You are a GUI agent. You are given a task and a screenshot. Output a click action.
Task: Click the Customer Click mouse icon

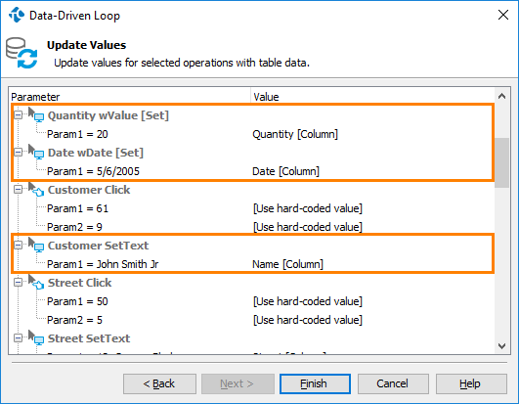pyautogui.click(x=36, y=190)
